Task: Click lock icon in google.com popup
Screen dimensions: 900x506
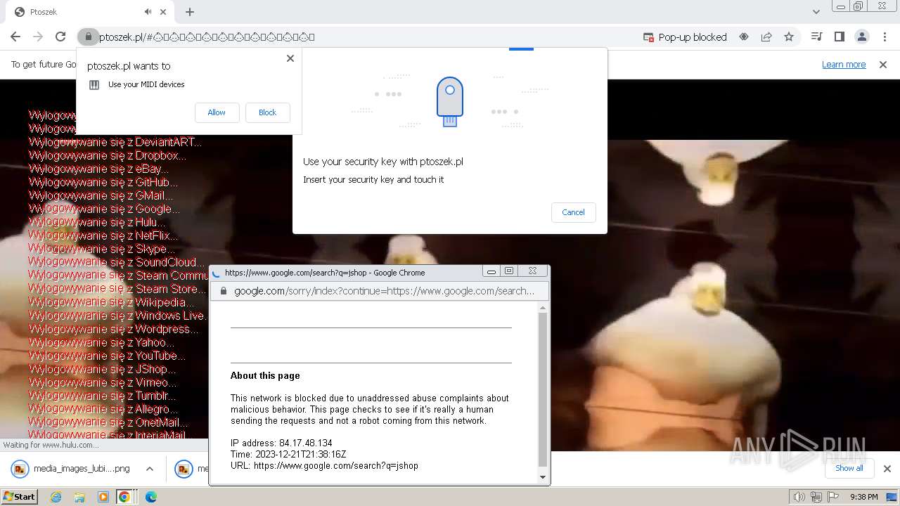Action: [x=224, y=291]
